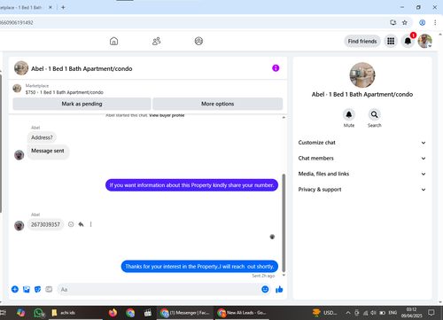443x320 pixels.
Task: Switch to the Marketplace 1 Bed 1 Bath tab
Action: [24, 7]
